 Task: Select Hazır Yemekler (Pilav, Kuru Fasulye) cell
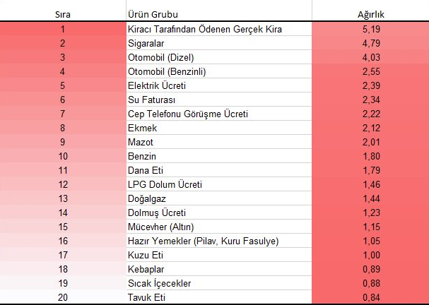pos(219,241)
